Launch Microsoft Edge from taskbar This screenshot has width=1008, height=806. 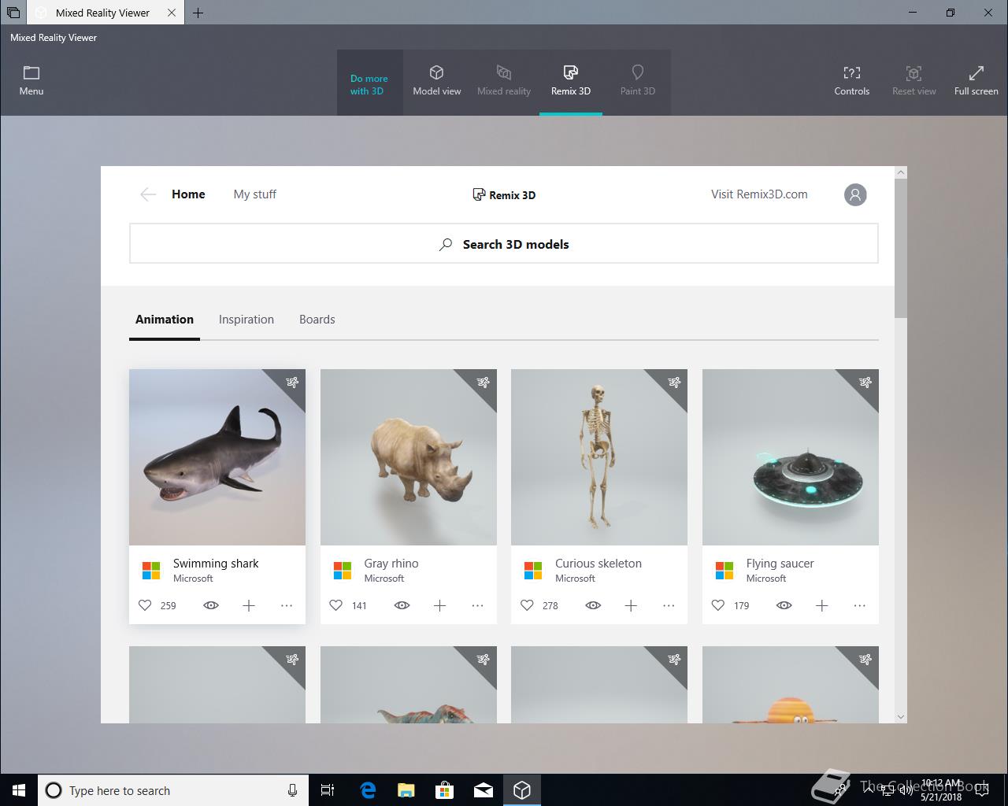point(368,790)
